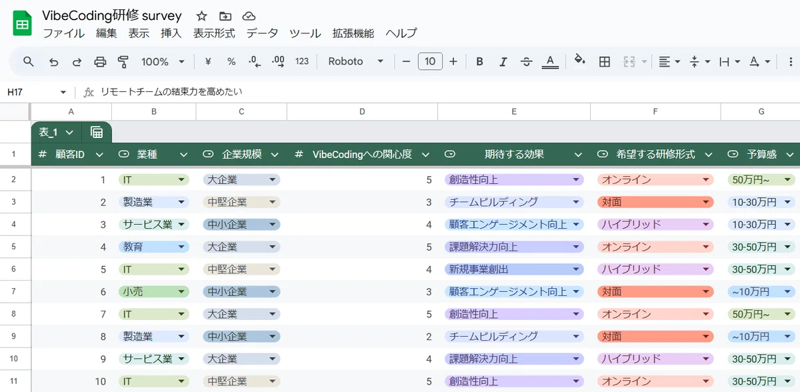Rename the VibeCoding研修 survey title
The image size is (800, 392).
pos(111,16)
